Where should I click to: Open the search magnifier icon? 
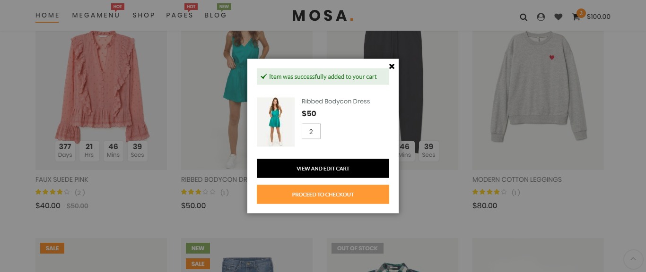[x=524, y=17]
